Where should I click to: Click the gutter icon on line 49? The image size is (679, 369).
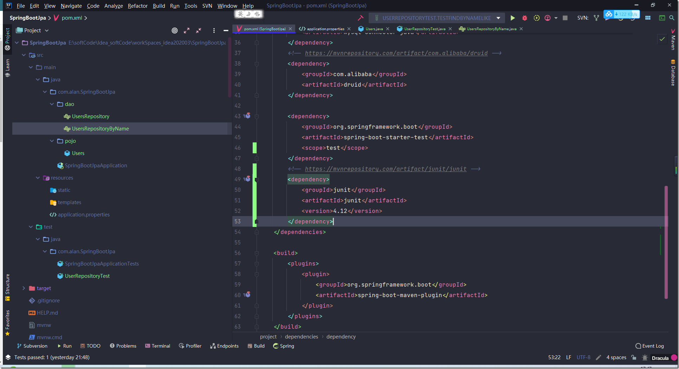(247, 179)
